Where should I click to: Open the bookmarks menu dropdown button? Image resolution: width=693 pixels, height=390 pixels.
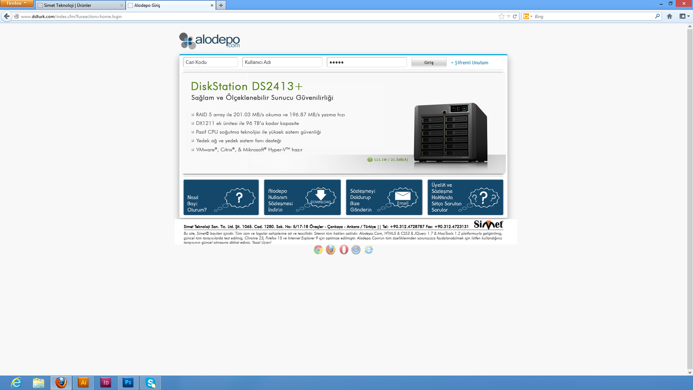coord(684,16)
